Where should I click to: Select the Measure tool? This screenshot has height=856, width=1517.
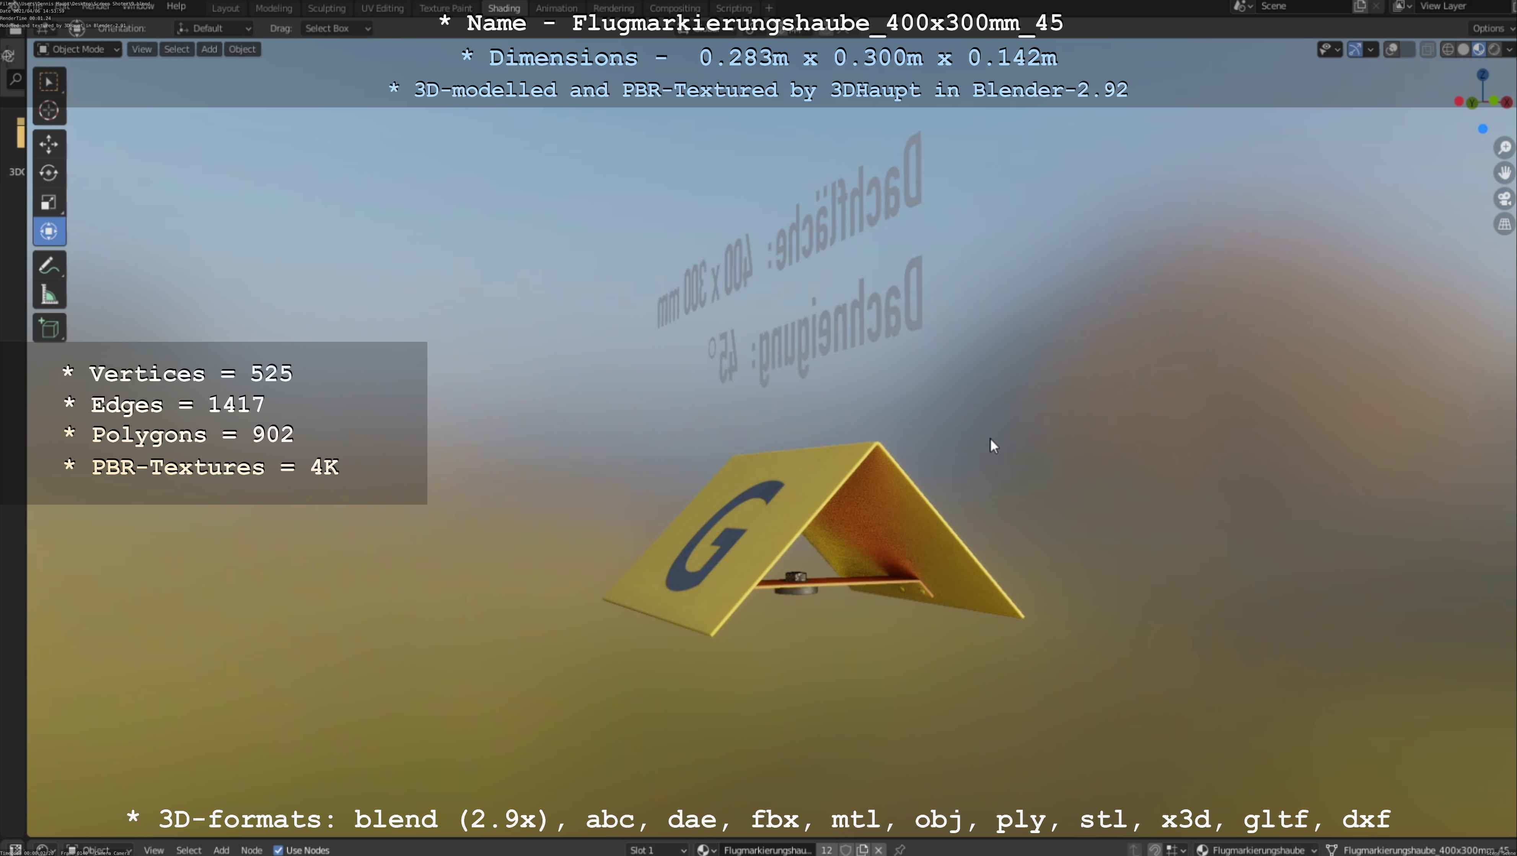click(x=49, y=295)
